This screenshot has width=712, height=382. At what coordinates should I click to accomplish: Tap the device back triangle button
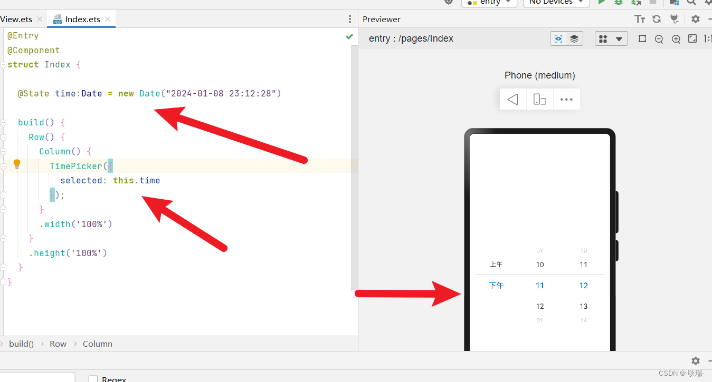click(x=512, y=99)
